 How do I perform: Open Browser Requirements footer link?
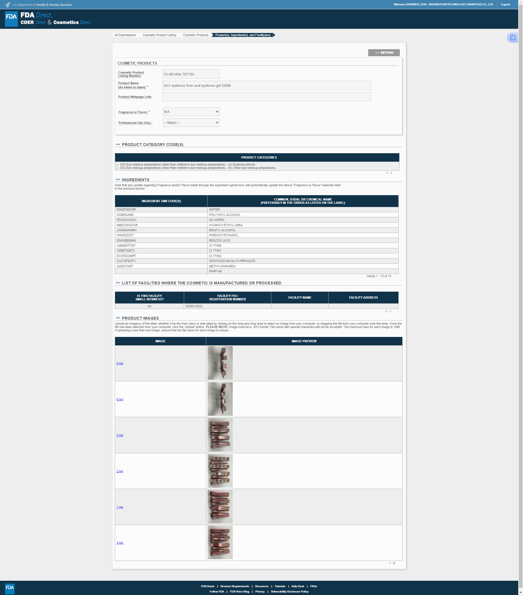(x=235, y=586)
